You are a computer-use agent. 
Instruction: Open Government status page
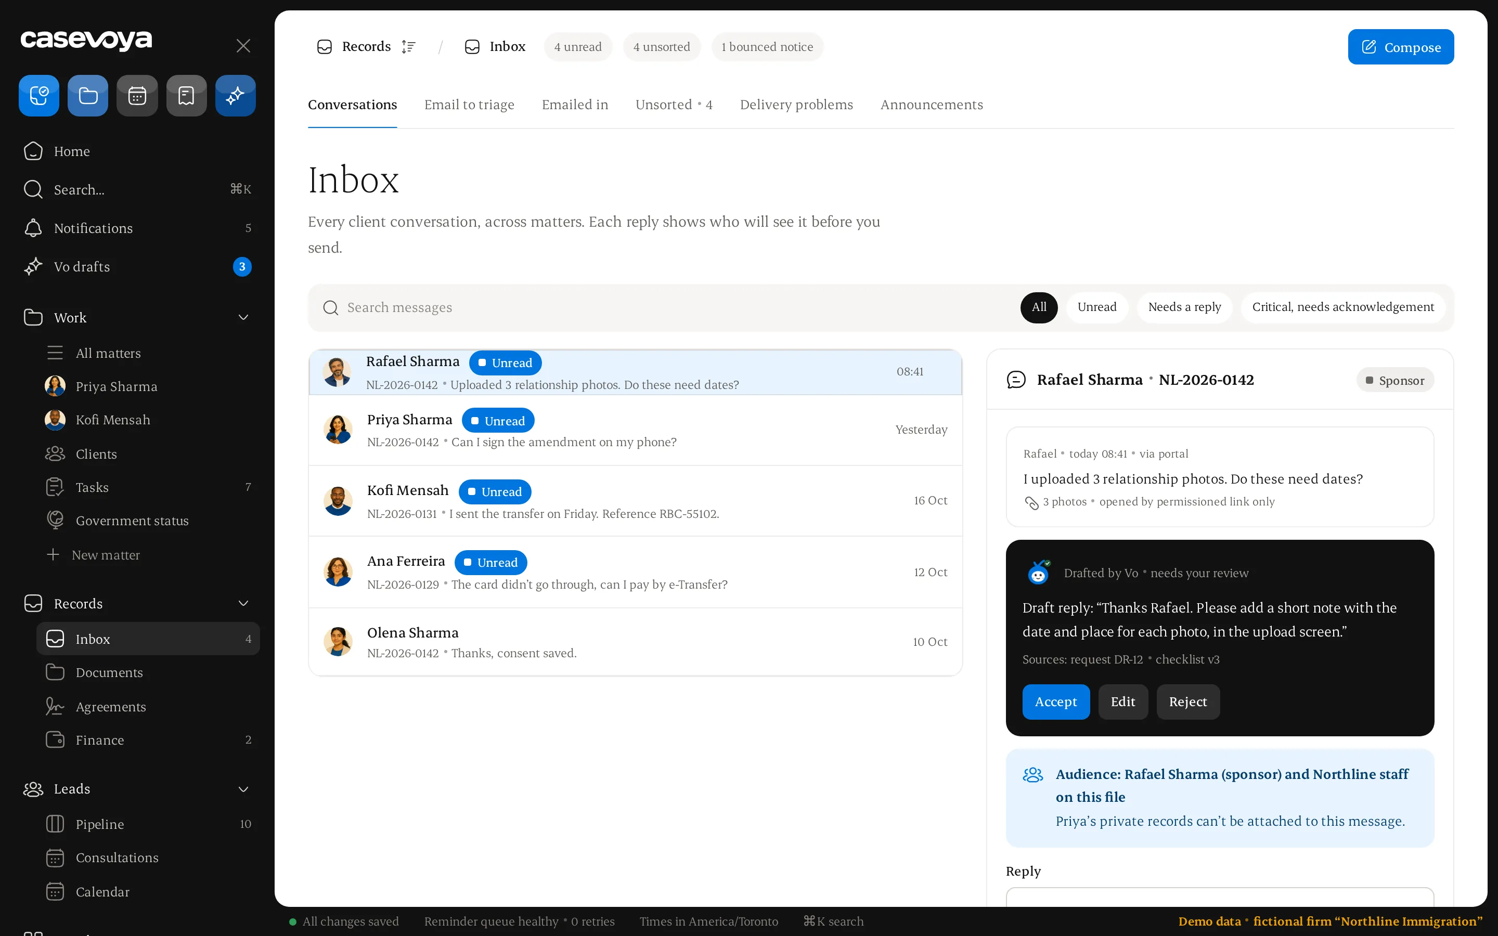149,521
